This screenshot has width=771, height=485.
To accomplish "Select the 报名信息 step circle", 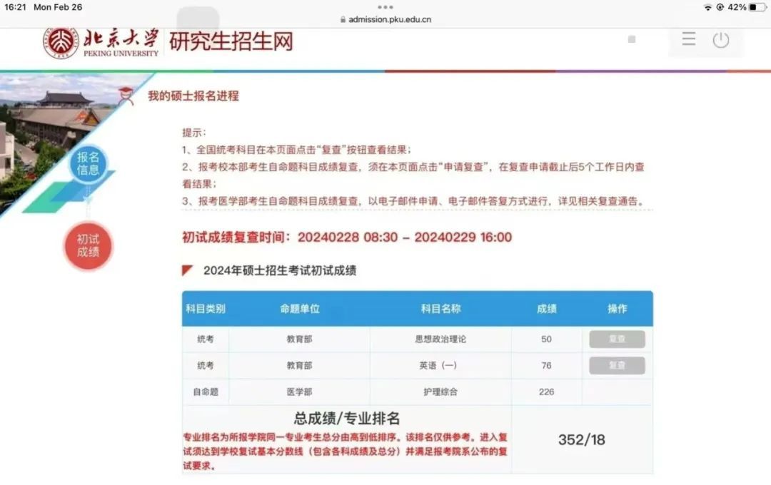I will pos(88,164).
